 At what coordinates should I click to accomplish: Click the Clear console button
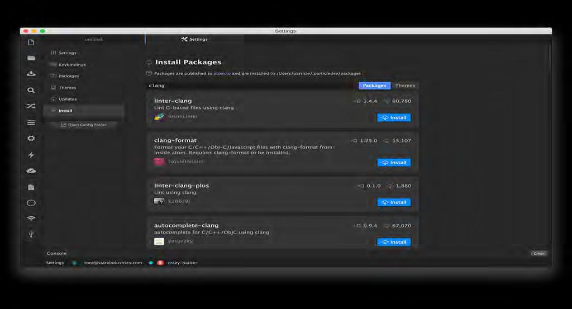click(x=539, y=253)
